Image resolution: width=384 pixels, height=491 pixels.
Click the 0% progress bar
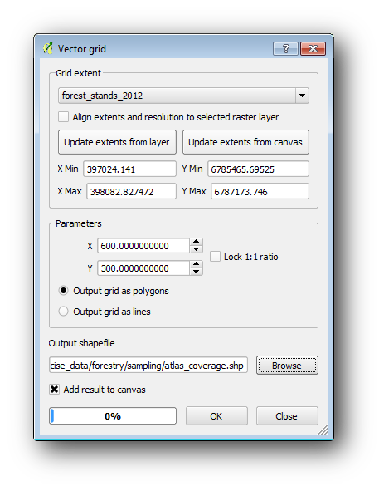coord(113,416)
